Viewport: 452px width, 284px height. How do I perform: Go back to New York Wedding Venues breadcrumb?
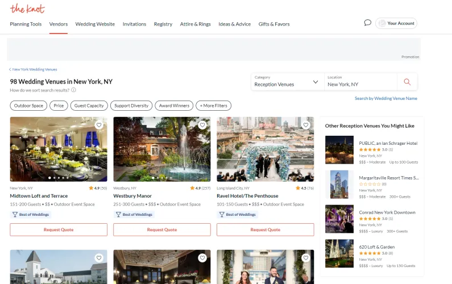(34, 69)
